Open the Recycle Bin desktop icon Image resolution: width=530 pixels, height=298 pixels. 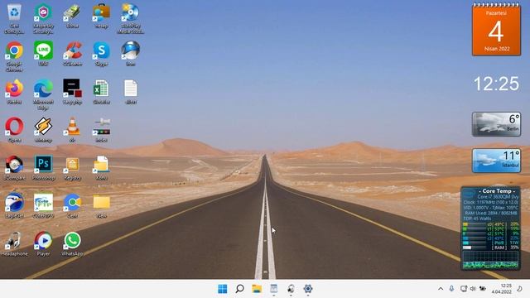click(x=14, y=13)
